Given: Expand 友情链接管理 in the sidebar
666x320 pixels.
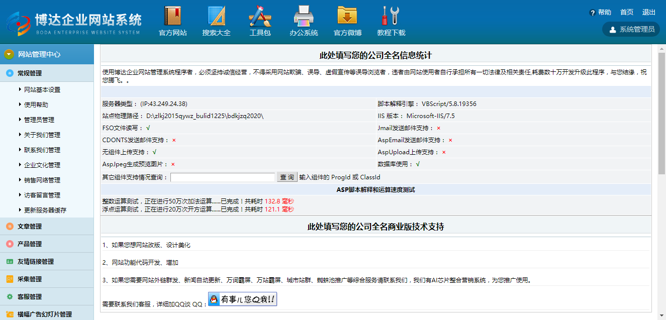Looking at the screenshot, I should tap(35, 262).
